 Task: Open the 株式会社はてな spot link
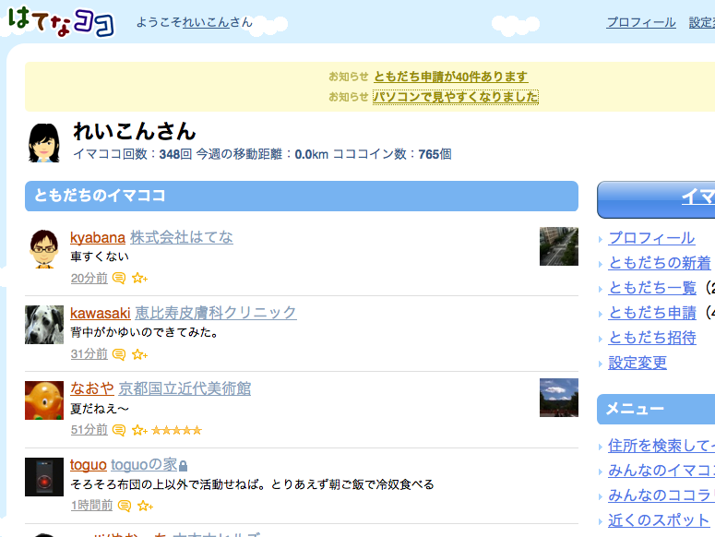click(182, 237)
